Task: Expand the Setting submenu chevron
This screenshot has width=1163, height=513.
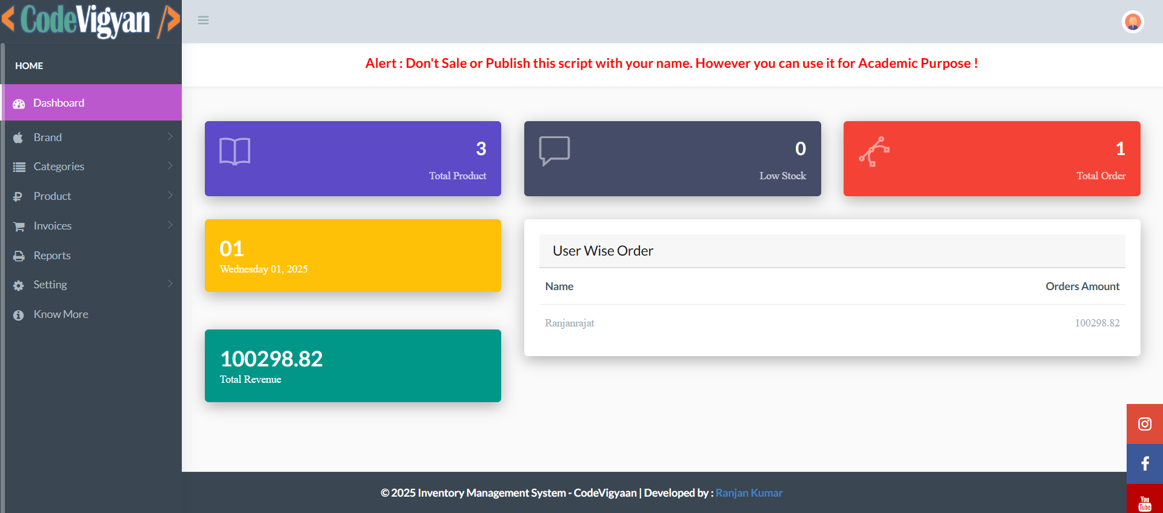Action: [170, 283]
